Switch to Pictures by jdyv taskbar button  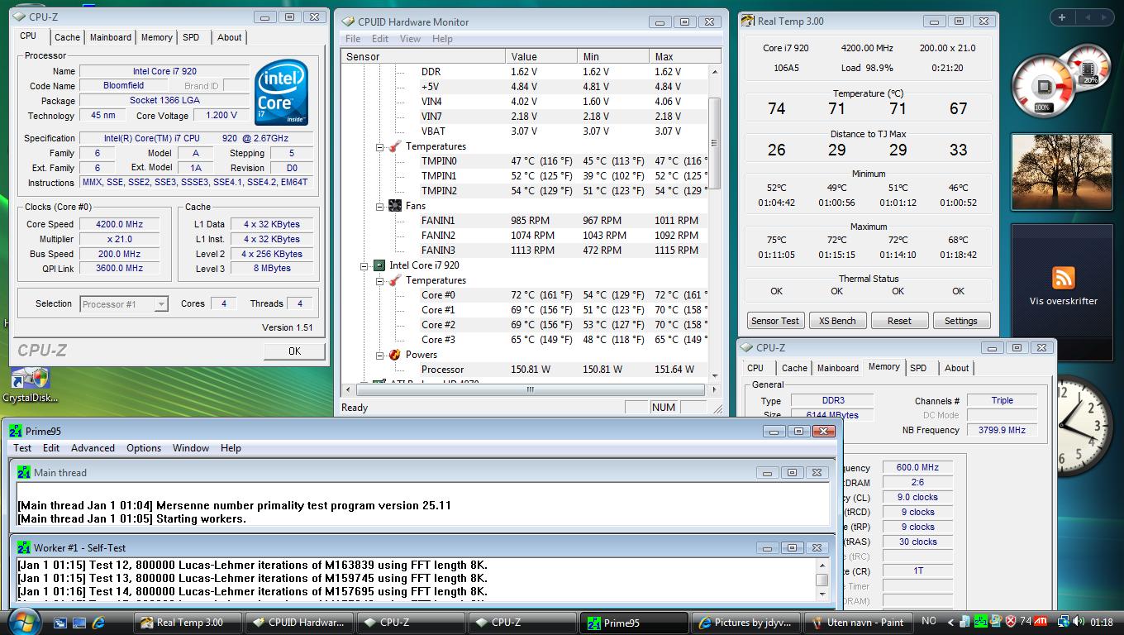click(x=746, y=623)
